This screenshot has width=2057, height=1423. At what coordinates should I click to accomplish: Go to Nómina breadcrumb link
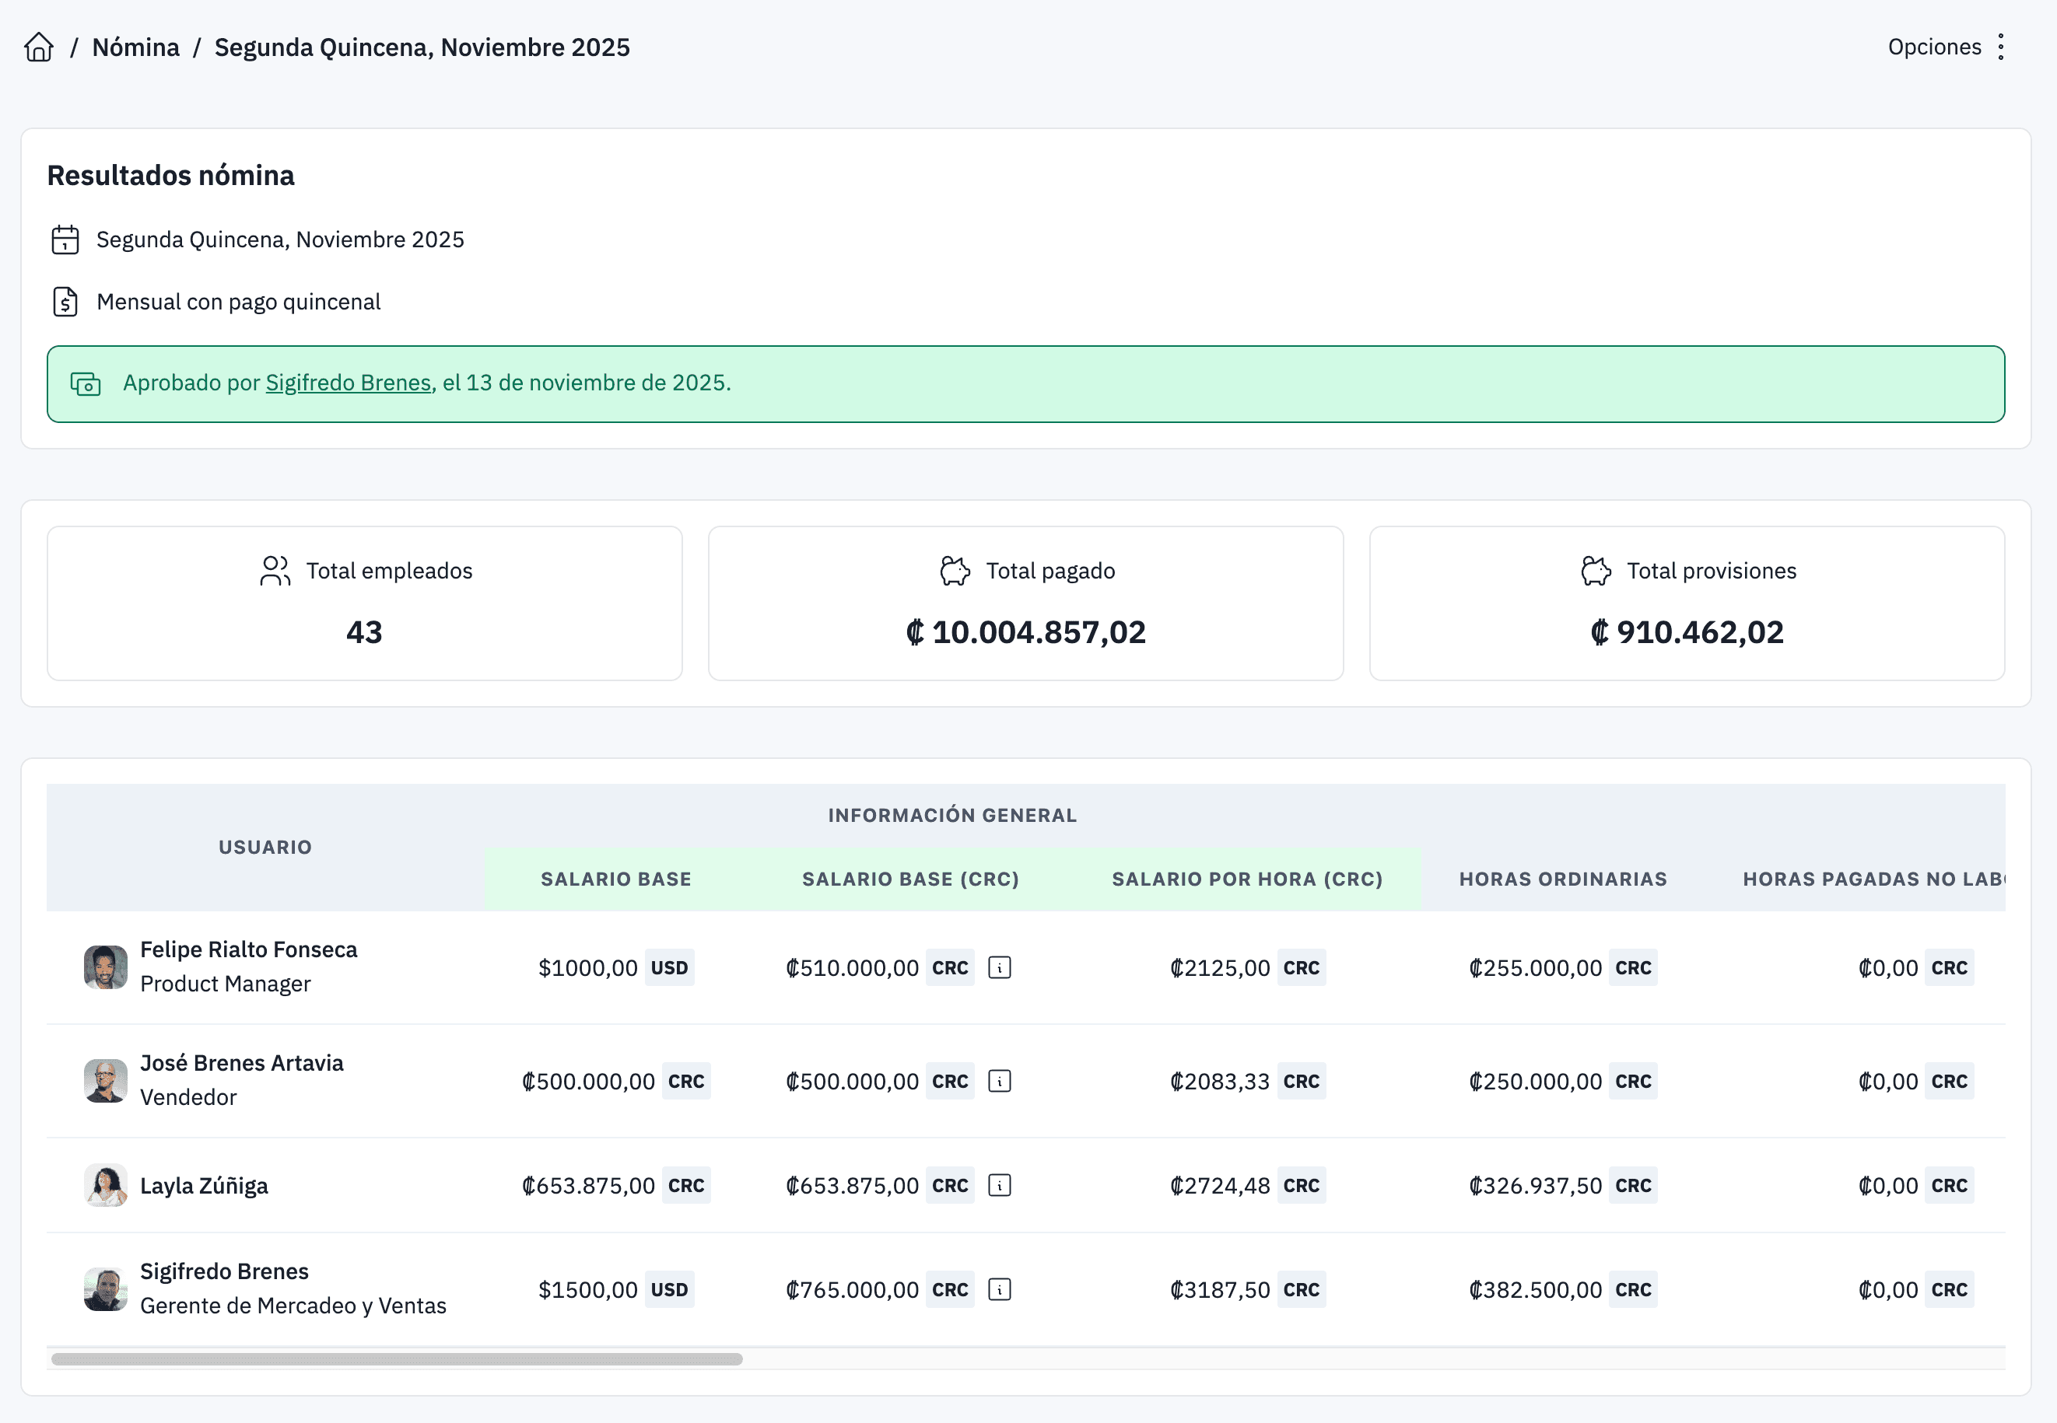point(135,47)
